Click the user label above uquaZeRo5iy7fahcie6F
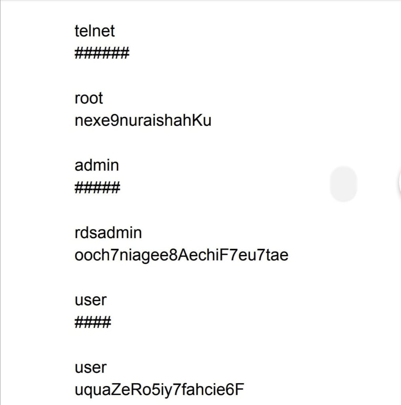The height and width of the screenshot is (405, 401). click(x=91, y=367)
